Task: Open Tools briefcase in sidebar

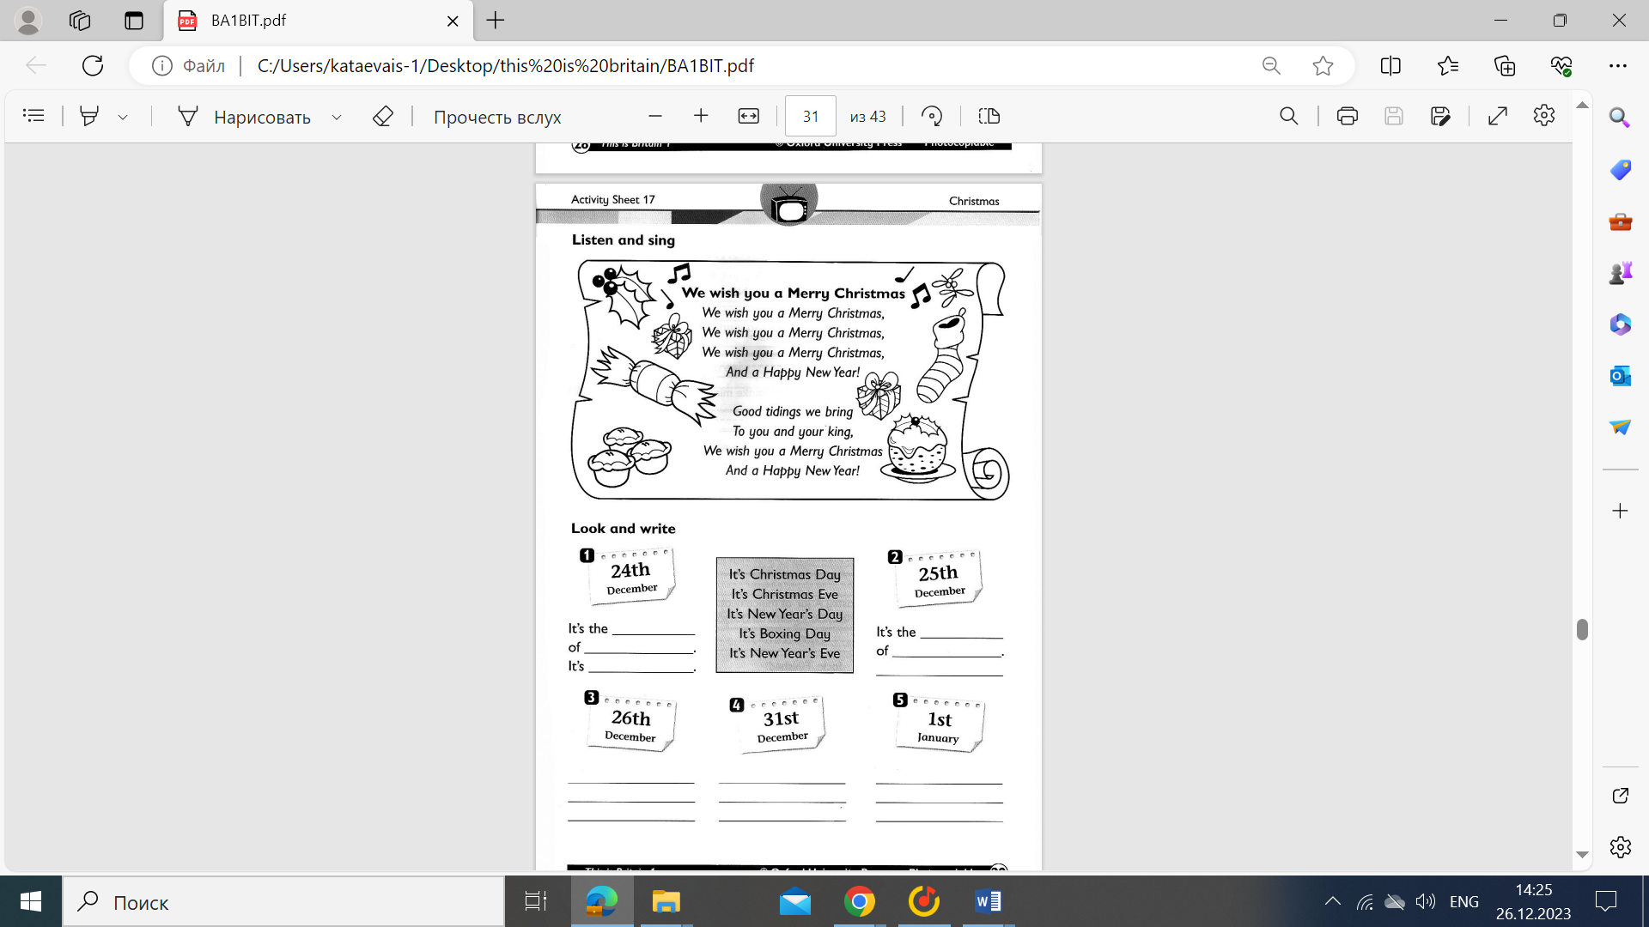Action: tap(1620, 221)
